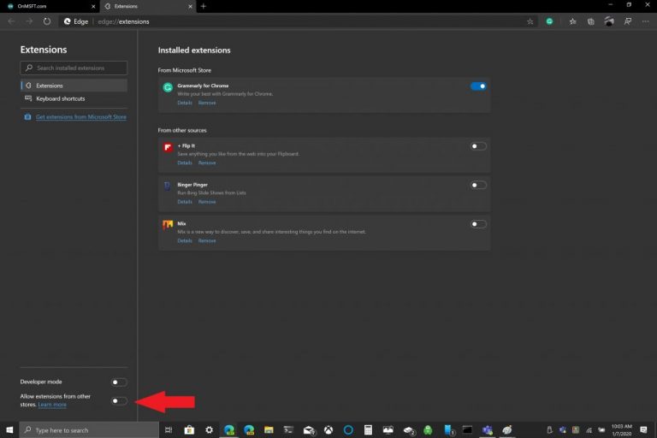Open Cortana circle on the taskbar
Image resolution: width=657 pixels, height=438 pixels.
(348, 430)
